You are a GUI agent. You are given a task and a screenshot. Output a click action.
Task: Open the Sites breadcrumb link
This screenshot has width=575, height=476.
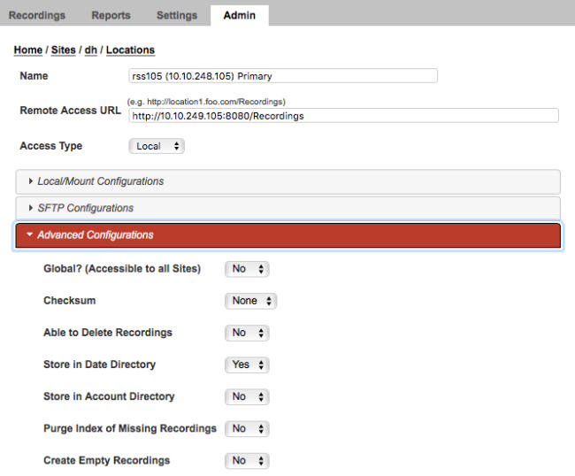point(63,50)
